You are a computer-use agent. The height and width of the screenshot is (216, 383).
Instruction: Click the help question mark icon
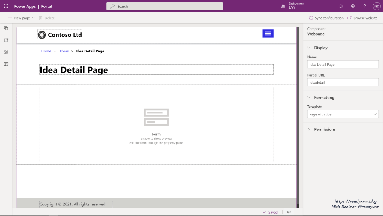click(365, 6)
